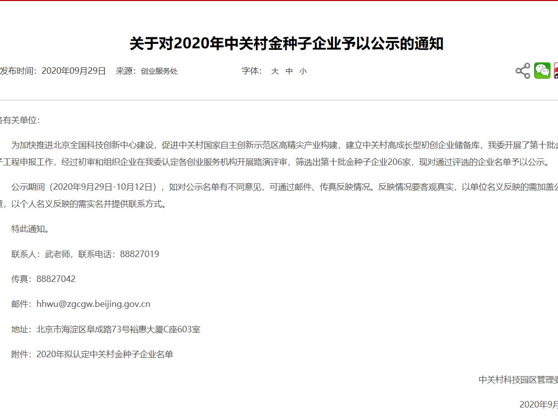Click the fax number 88827042
Image resolution: width=558 pixels, height=419 pixels.
coord(56,279)
